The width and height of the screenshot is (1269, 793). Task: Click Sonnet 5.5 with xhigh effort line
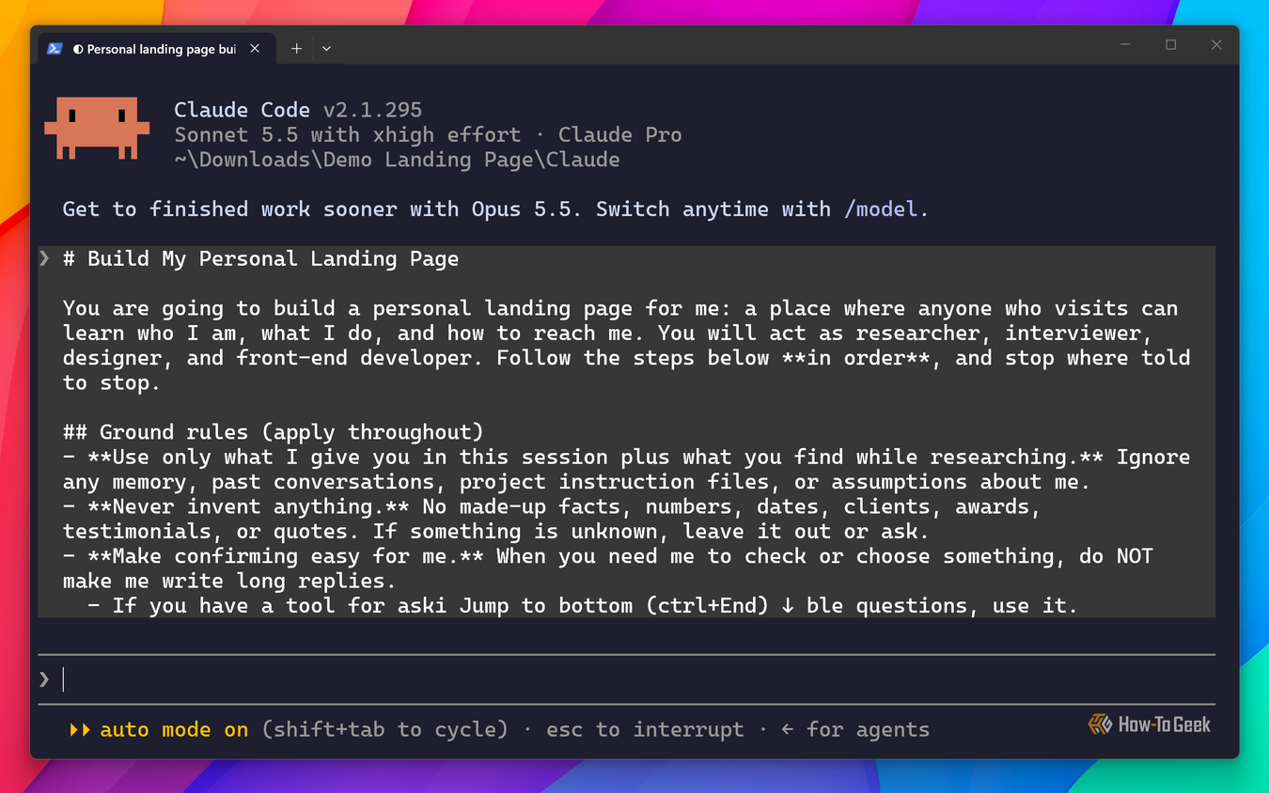pos(428,135)
